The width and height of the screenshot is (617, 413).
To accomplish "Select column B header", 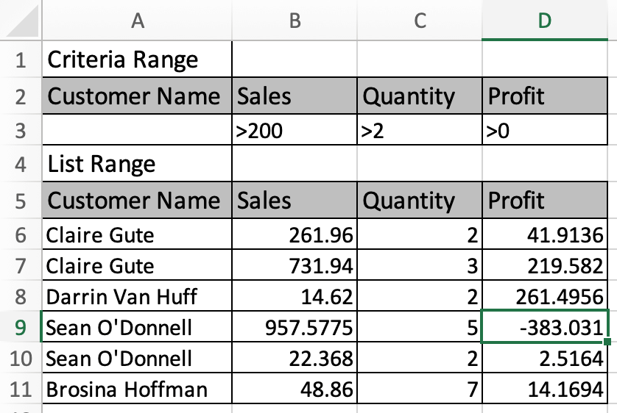I will point(295,20).
